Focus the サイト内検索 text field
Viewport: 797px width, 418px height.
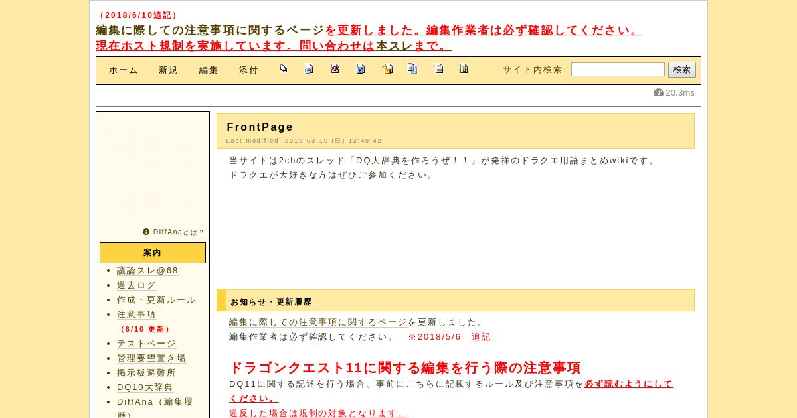point(618,69)
